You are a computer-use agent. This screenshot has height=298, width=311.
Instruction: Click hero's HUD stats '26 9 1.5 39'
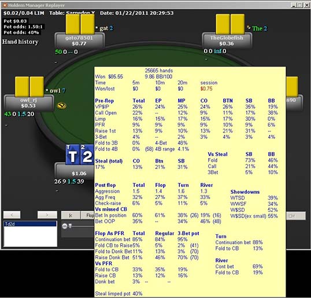click(x=69, y=181)
